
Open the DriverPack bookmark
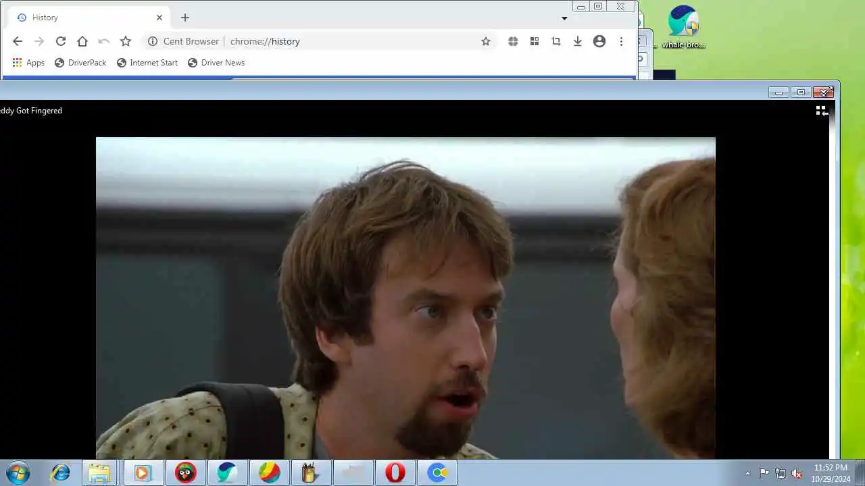pos(80,63)
